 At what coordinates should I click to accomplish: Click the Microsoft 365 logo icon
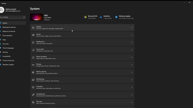pyautogui.click(x=85, y=17)
